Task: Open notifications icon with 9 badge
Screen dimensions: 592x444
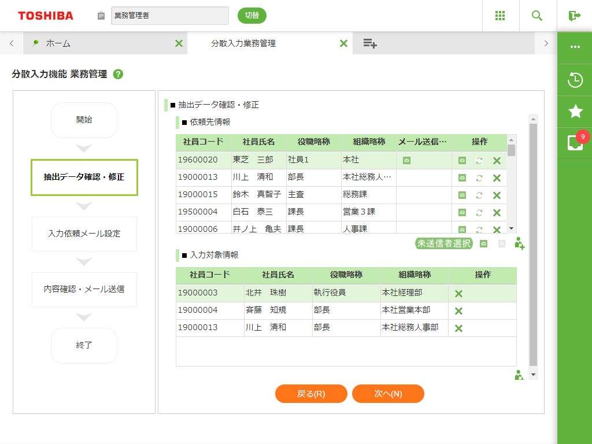Action: coord(575,142)
